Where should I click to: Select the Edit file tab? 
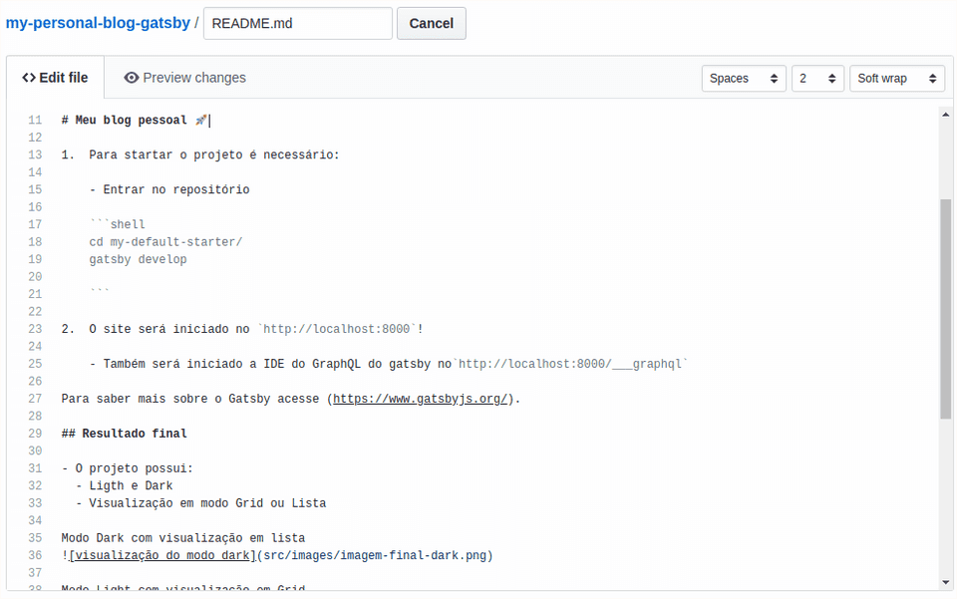tap(55, 77)
